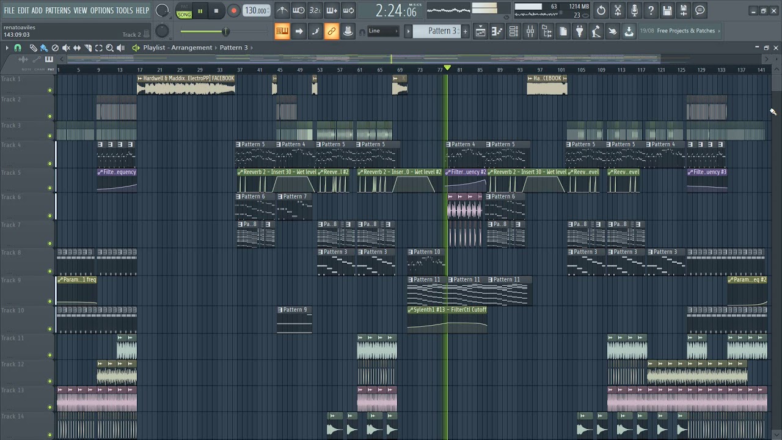Toggle snap magnet in playlist toolbar

coord(18,48)
